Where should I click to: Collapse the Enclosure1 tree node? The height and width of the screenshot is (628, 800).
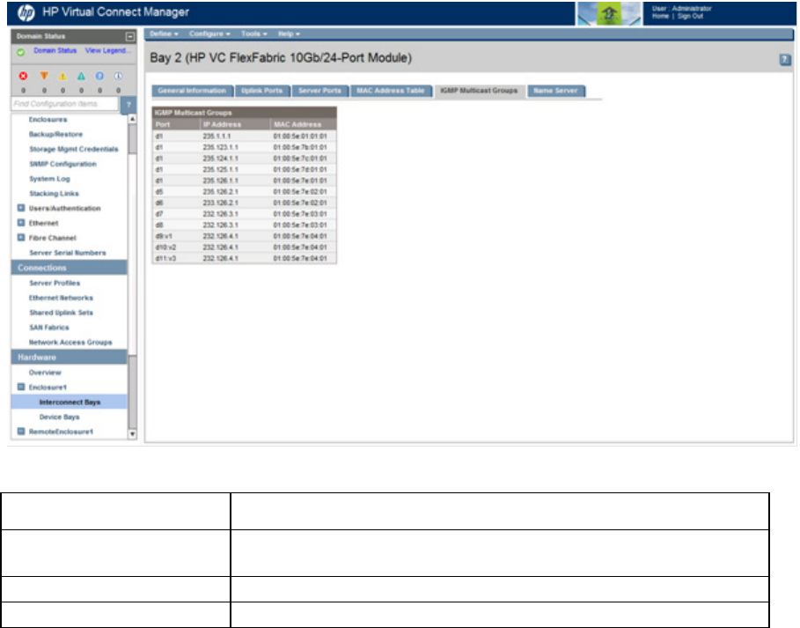pyautogui.click(x=21, y=387)
